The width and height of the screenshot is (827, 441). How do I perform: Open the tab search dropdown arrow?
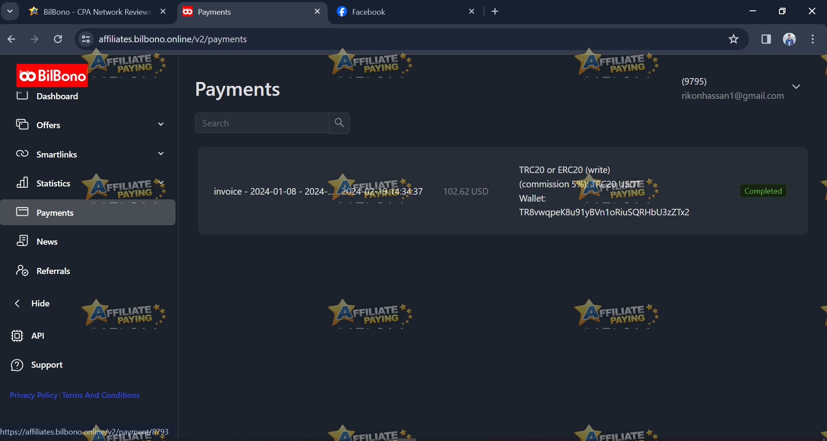10,12
